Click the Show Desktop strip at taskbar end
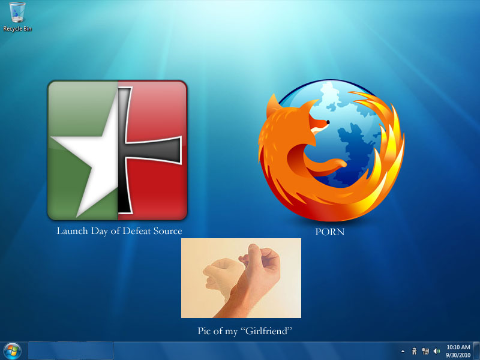This screenshot has width=480, height=360. 476,351
